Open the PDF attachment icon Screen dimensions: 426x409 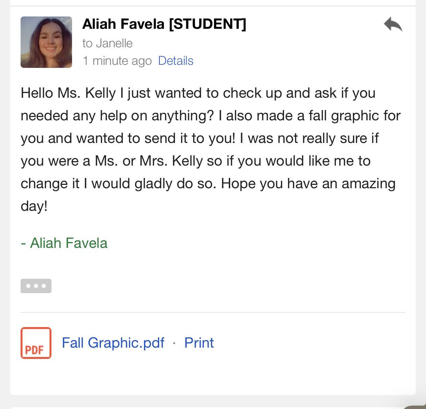(x=36, y=343)
